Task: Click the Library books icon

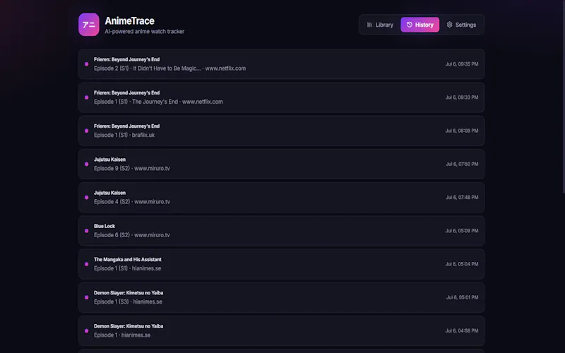Action: pos(369,25)
